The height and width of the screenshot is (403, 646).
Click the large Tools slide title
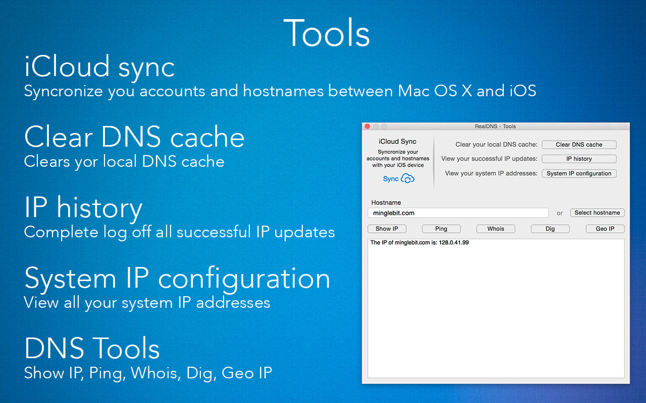point(327,33)
